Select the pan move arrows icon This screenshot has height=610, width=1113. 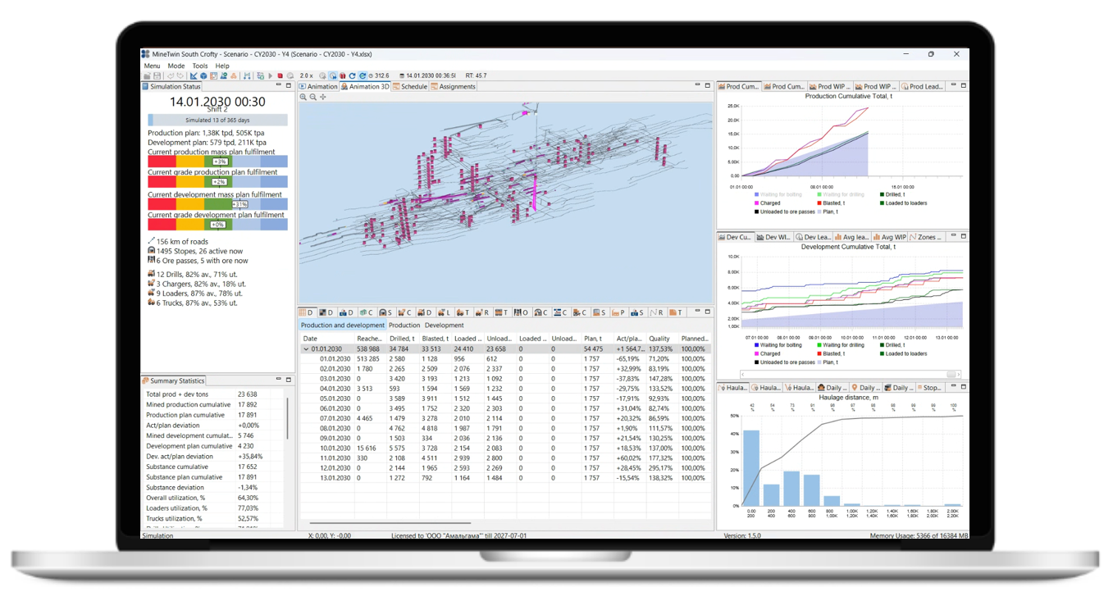(323, 97)
